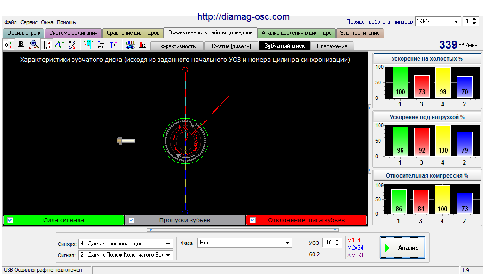The width and height of the screenshot is (489, 276).
Task: Click the green dotted zigzag line icon
Action: coord(59,44)
